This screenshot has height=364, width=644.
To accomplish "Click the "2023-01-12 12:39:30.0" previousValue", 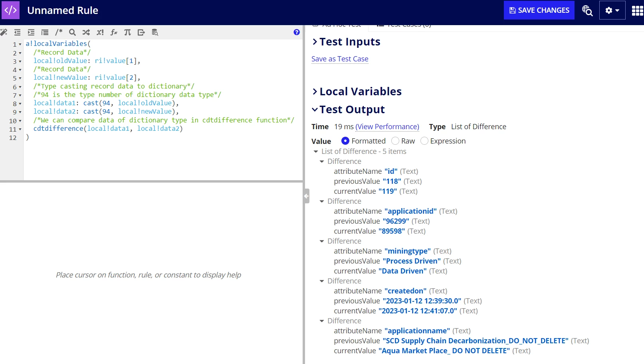I will (422, 301).
